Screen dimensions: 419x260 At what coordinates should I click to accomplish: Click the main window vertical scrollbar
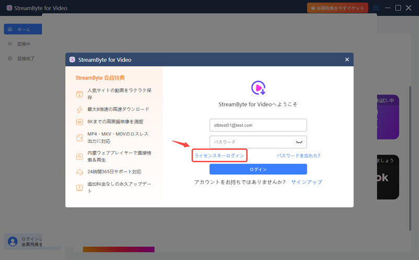pyautogui.click(x=410, y=158)
